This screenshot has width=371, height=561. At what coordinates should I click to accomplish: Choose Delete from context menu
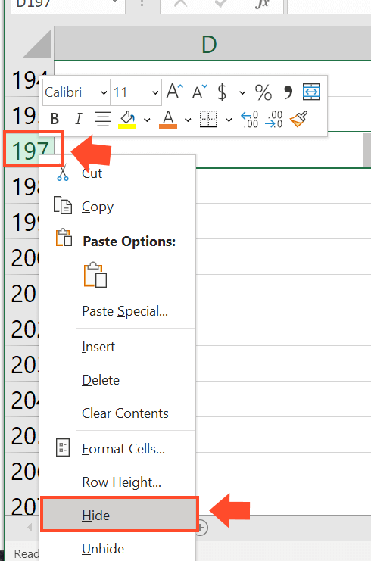coord(117,380)
